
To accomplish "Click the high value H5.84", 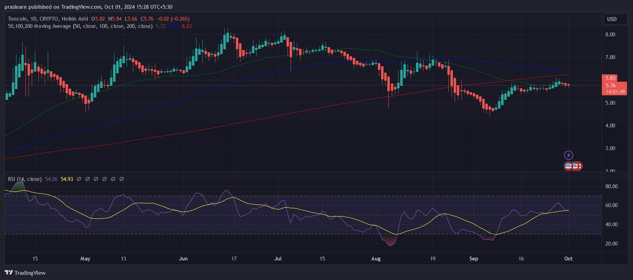I will point(115,19).
